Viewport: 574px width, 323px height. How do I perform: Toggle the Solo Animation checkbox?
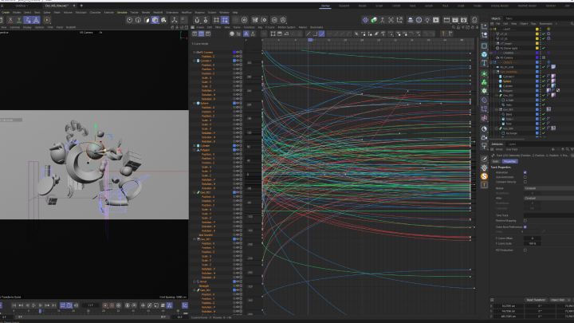coord(525,177)
